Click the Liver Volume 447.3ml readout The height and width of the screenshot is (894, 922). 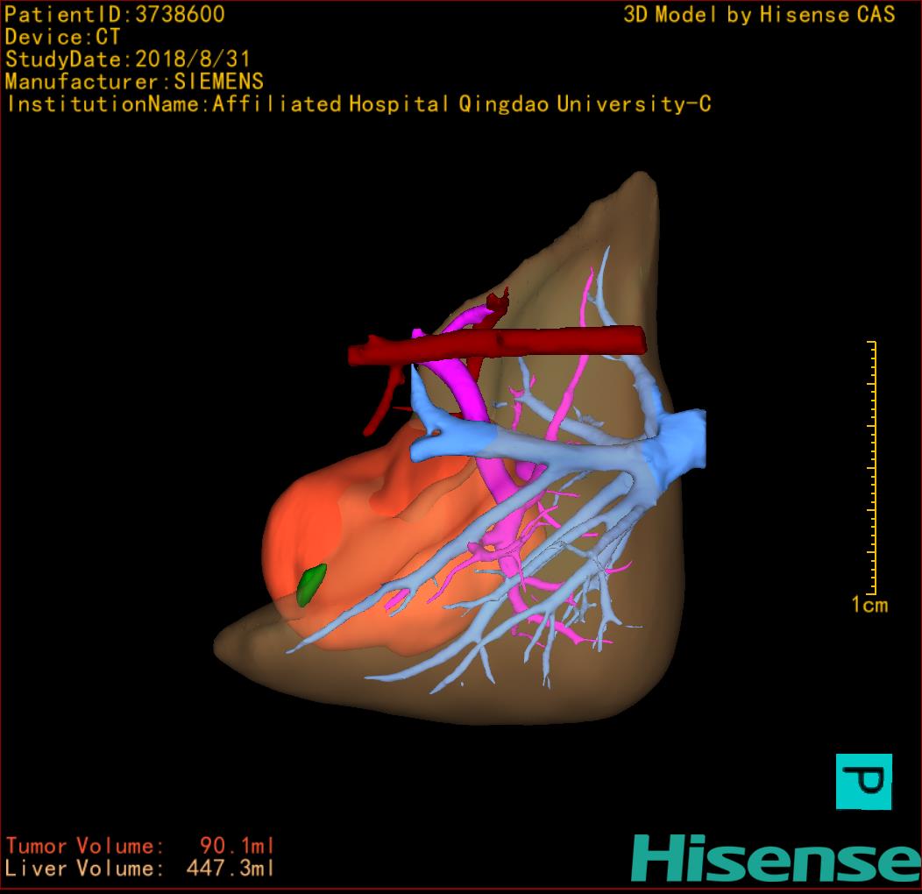[140, 869]
